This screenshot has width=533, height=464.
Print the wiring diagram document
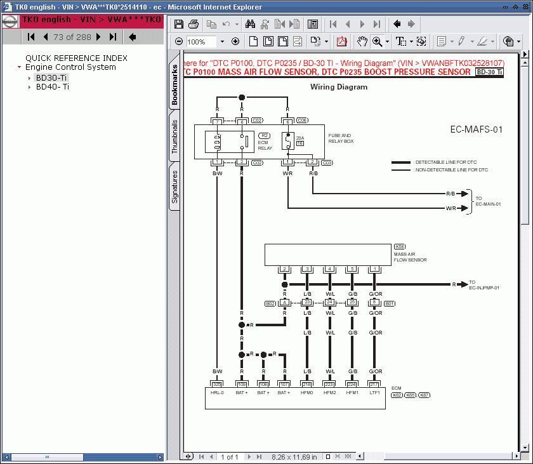[194, 24]
